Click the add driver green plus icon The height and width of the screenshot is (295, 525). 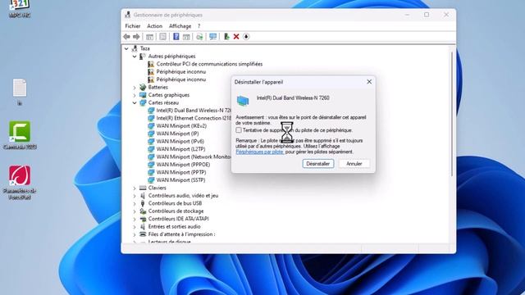pyautogui.click(x=226, y=37)
